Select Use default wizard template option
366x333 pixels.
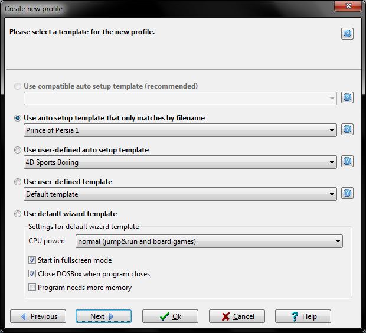tap(18, 214)
